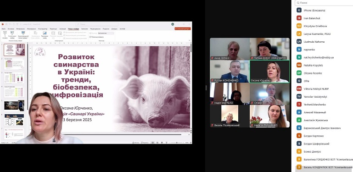Viewport: 353px width, 172px height.
Task: Click the Notes button in status bar
Action: pyautogui.click(x=135, y=143)
